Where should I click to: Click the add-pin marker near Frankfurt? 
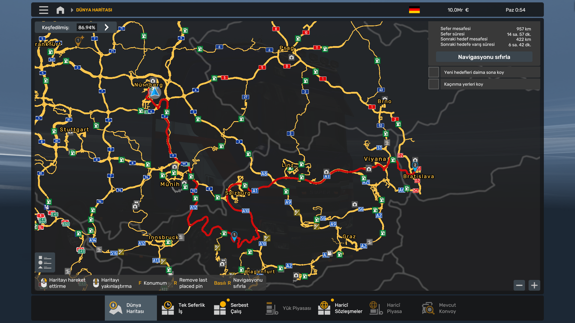[x=78, y=41]
